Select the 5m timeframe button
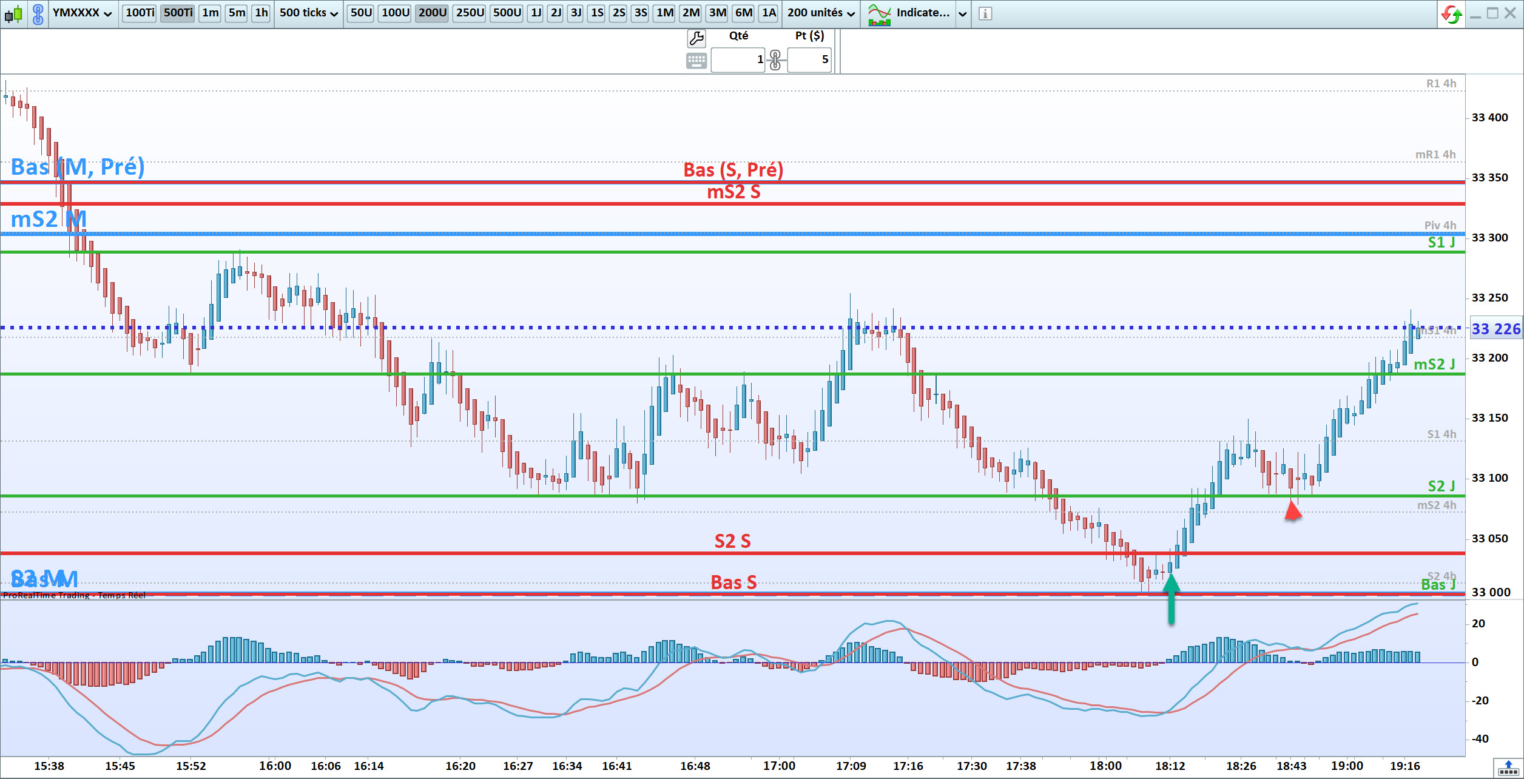Viewport: 1524px width, 779px height. click(237, 13)
